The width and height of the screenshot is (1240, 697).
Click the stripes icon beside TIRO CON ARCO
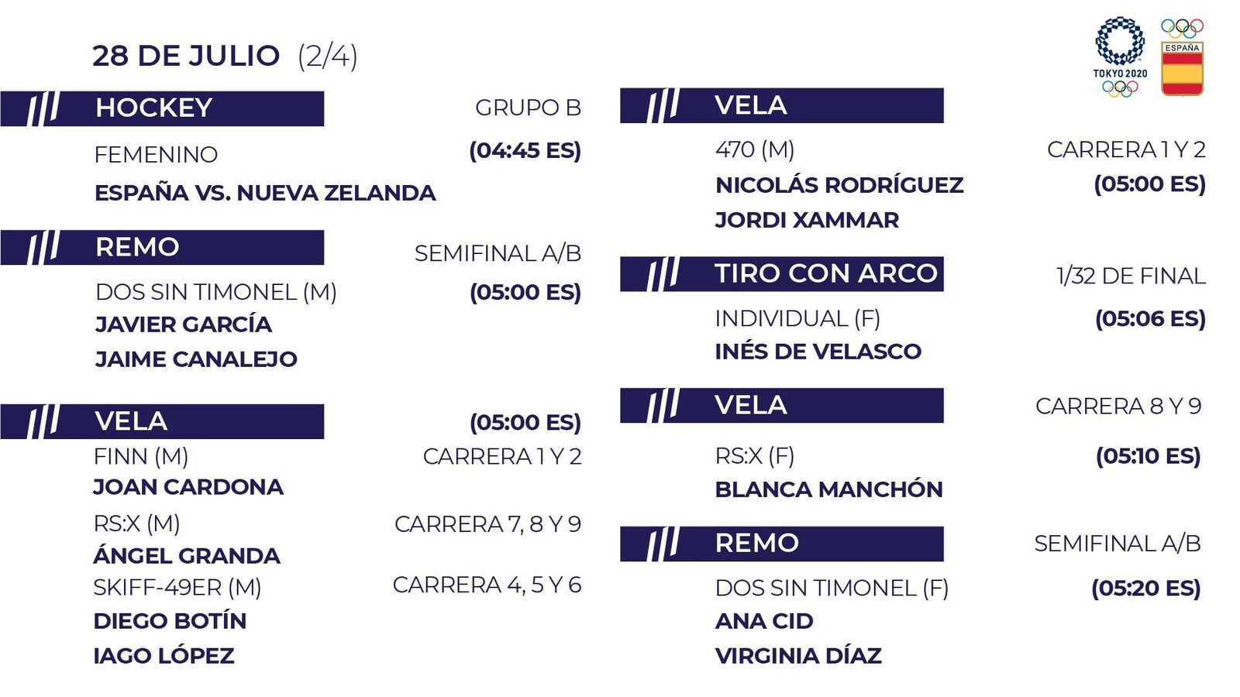tap(663, 274)
